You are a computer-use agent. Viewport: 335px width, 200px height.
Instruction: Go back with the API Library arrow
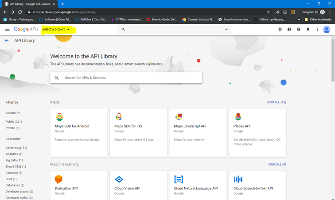(7, 41)
